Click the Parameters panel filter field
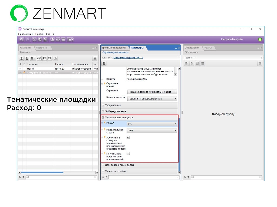 click(x=144, y=177)
